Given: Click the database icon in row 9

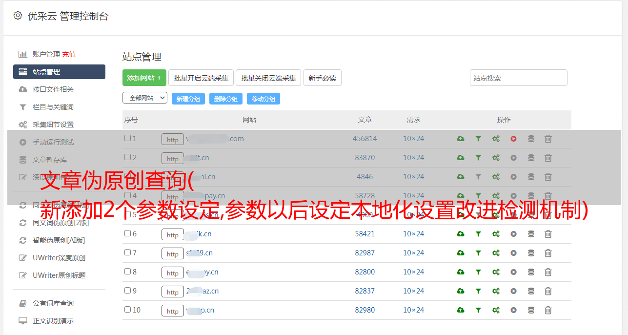Looking at the screenshot, I should [x=531, y=291].
